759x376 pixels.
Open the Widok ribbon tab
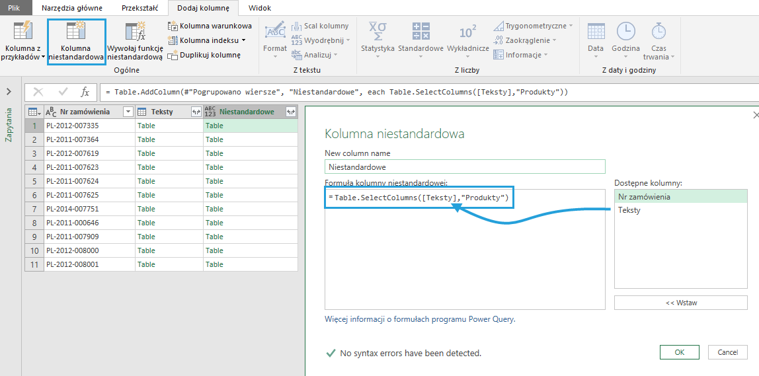(x=260, y=9)
